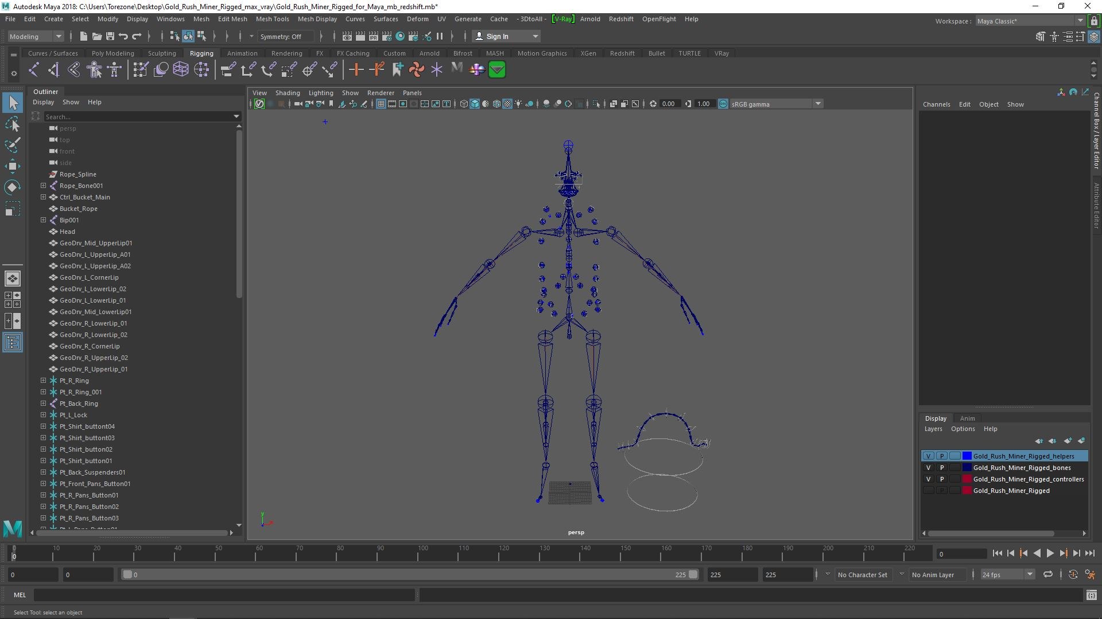Toggle visibility of Gold_Rush_Miner_Rigged_controllers layer
This screenshot has height=619, width=1102.
coord(928,479)
